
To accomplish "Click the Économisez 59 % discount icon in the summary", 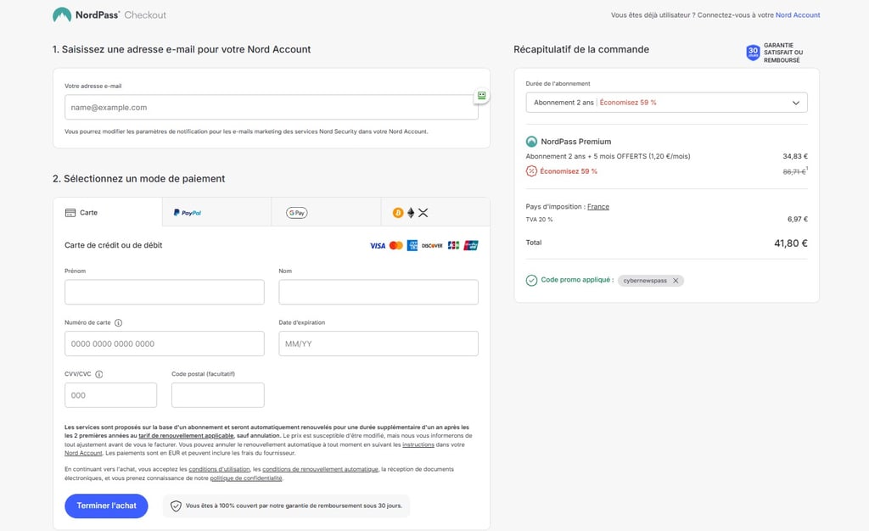I will pyautogui.click(x=531, y=171).
